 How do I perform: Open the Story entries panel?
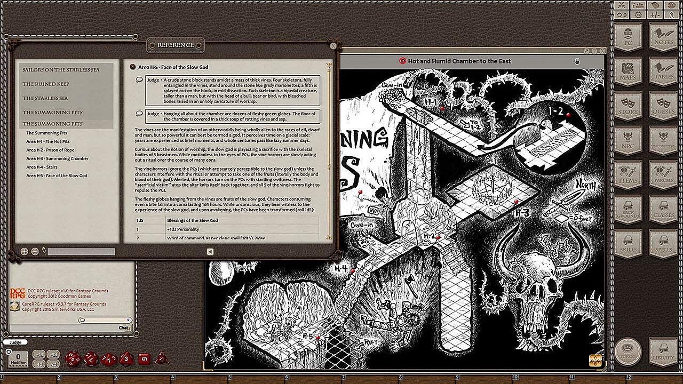tap(628, 106)
